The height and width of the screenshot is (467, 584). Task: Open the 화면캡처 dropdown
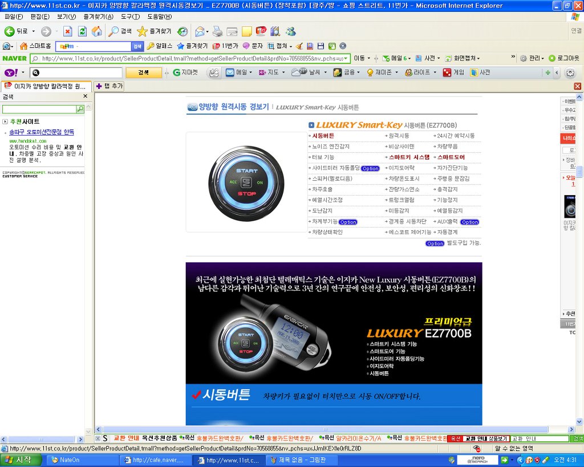(478, 58)
